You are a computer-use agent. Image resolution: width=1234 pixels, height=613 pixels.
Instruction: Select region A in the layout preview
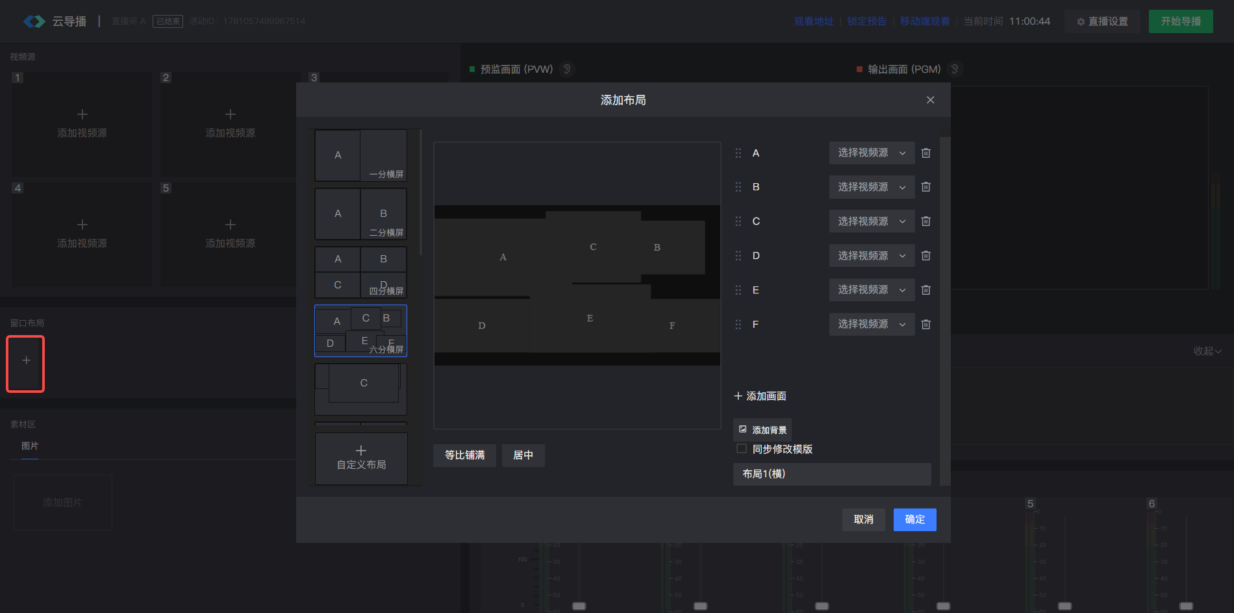click(503, 257)
